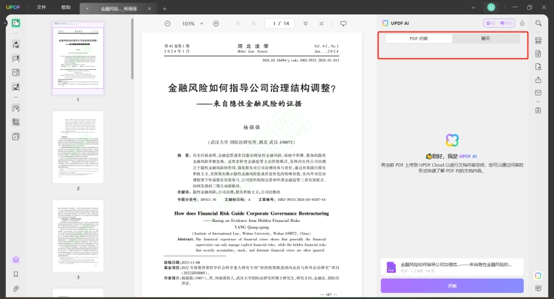The image size is (554, 299).
Task: Click the author name YANG Qiang-qiang
Action: click(x=252, y=227)
